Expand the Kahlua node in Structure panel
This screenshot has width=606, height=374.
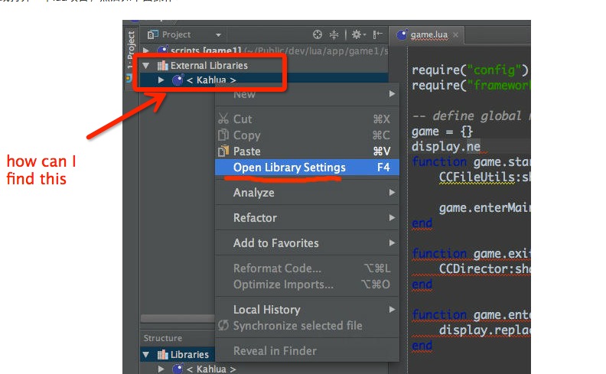161,369
